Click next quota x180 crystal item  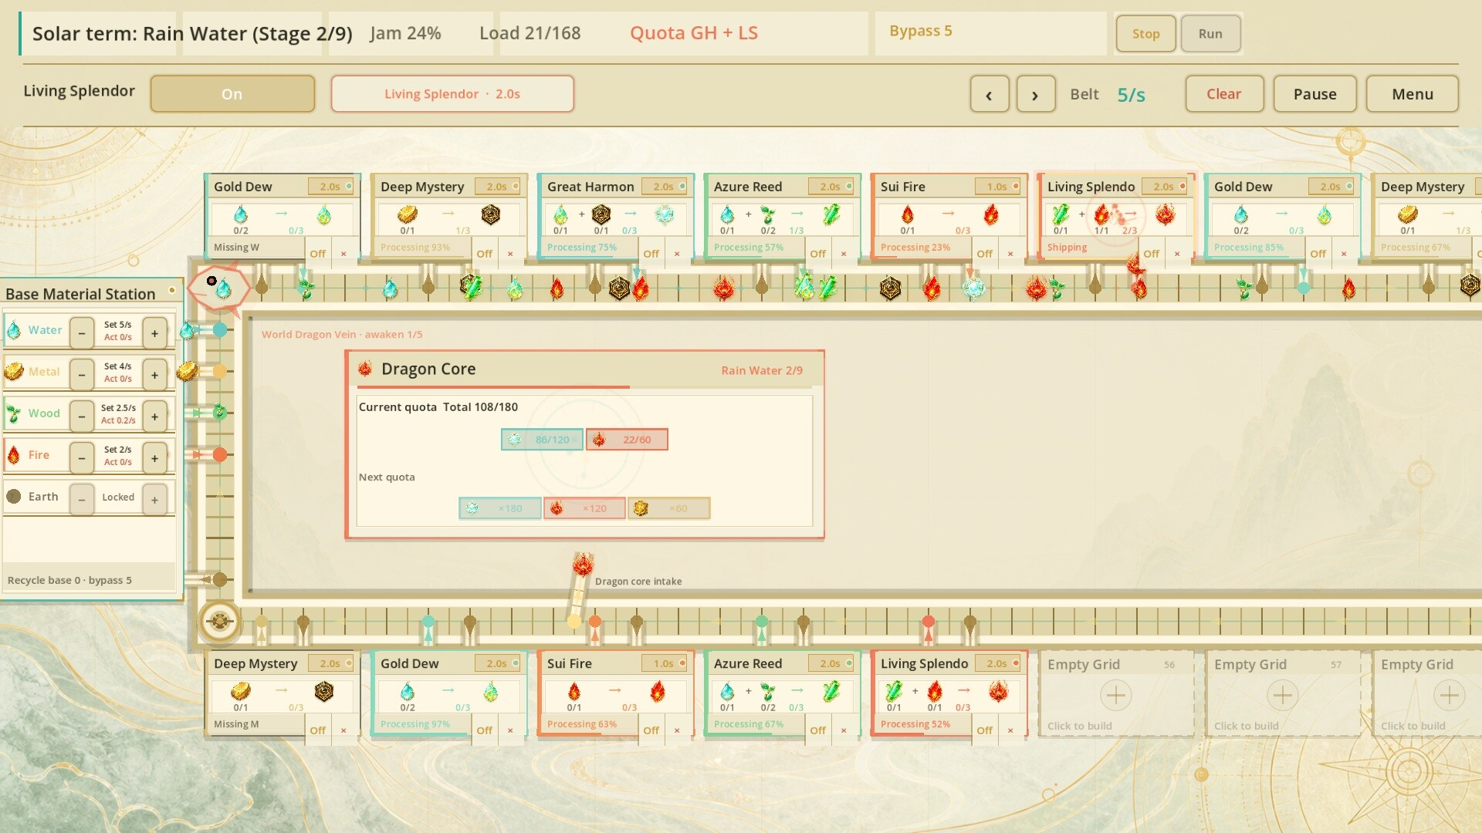[499, 508]
